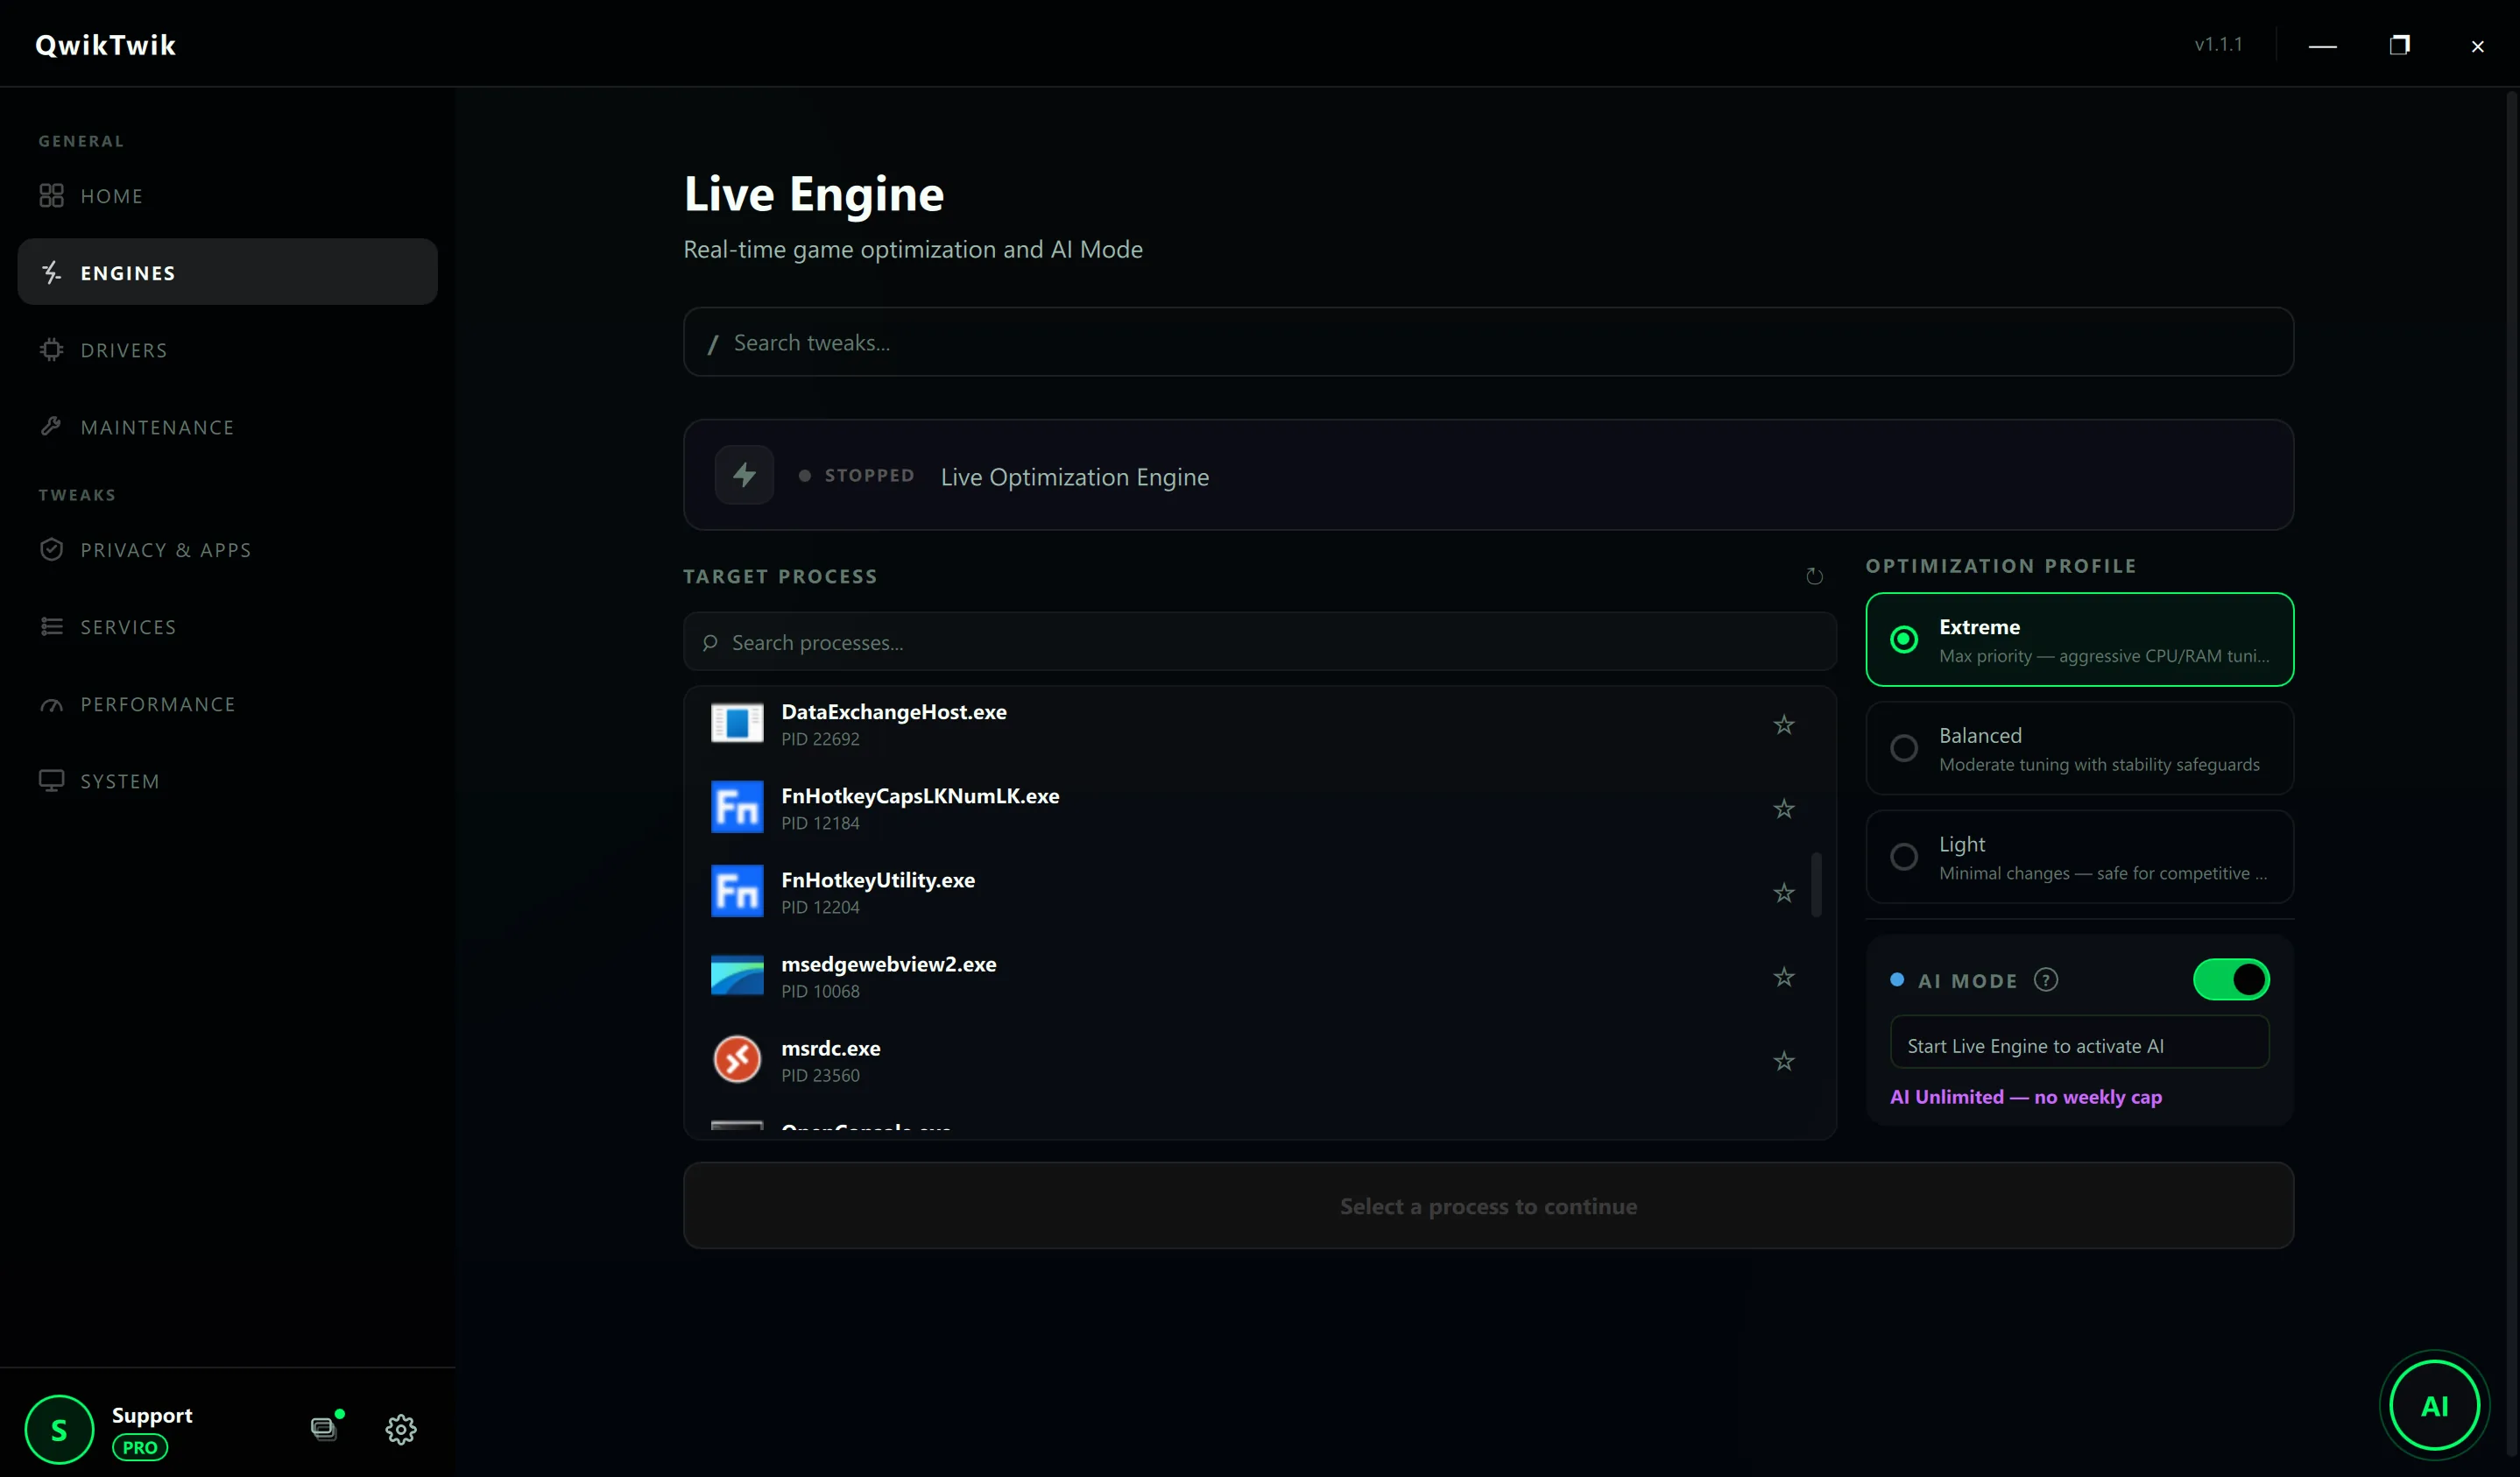Toggle the AI Mode switch
Viewport: 2520px width, 1477px height.
tap(2231, 980)
